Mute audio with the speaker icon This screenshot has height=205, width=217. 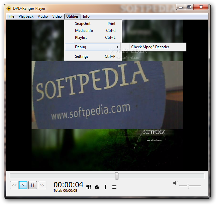click(x=175, y=183)
